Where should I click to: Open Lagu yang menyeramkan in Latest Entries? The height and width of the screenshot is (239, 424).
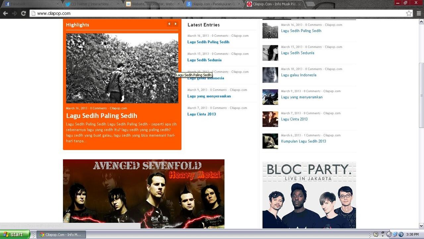point(209,96)
